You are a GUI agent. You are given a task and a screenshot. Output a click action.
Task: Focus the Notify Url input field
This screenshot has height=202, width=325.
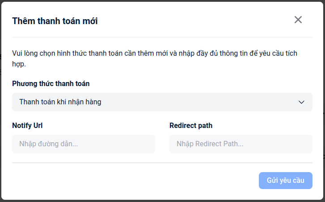point(84,144)
